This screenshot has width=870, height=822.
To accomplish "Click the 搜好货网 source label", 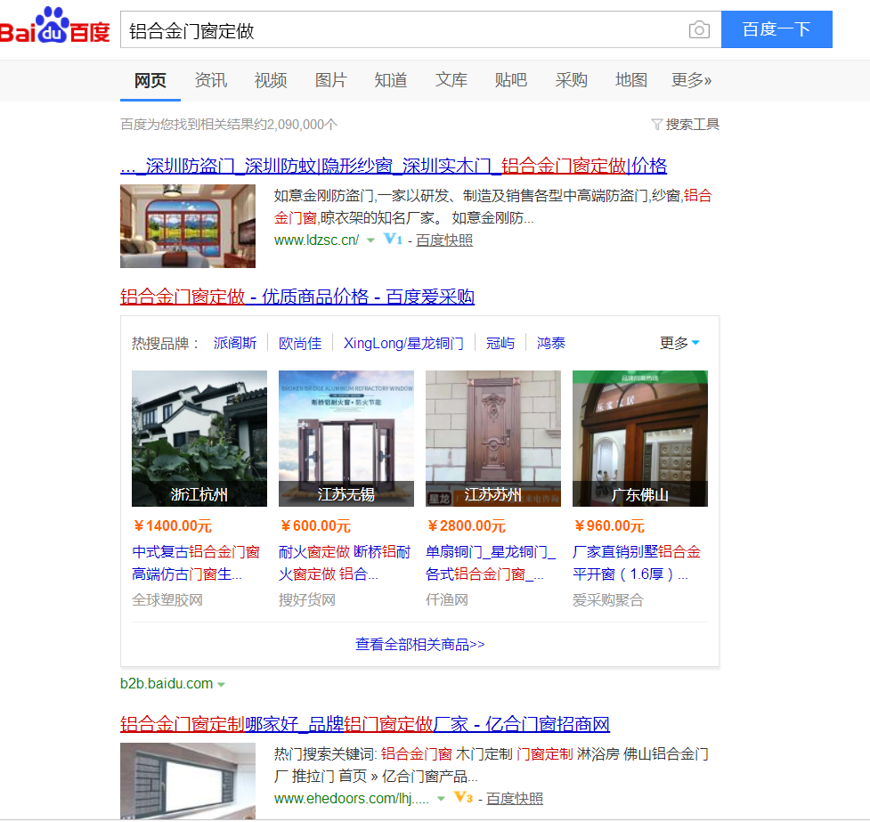I will [x=307, y=599].
